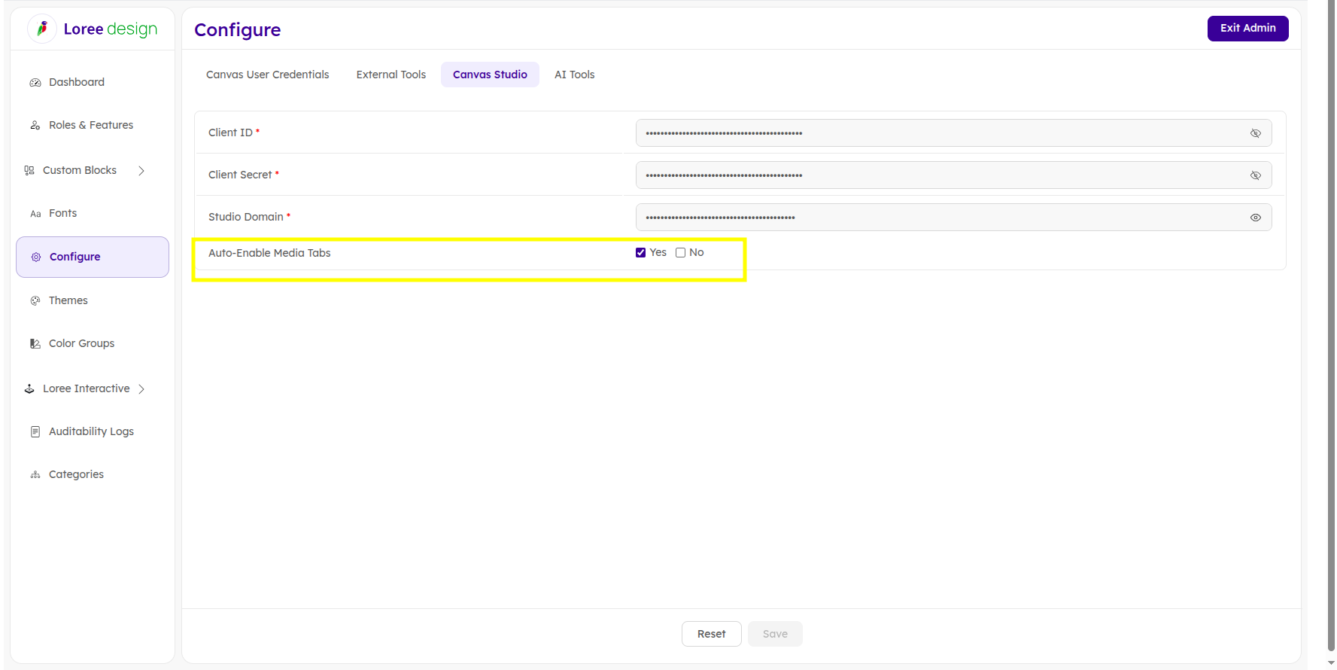Image resolution: width=1337 pixels, height=670 pixels.
Task: Click the Fonts 'Aa' icon
Action: click(35, 214)
